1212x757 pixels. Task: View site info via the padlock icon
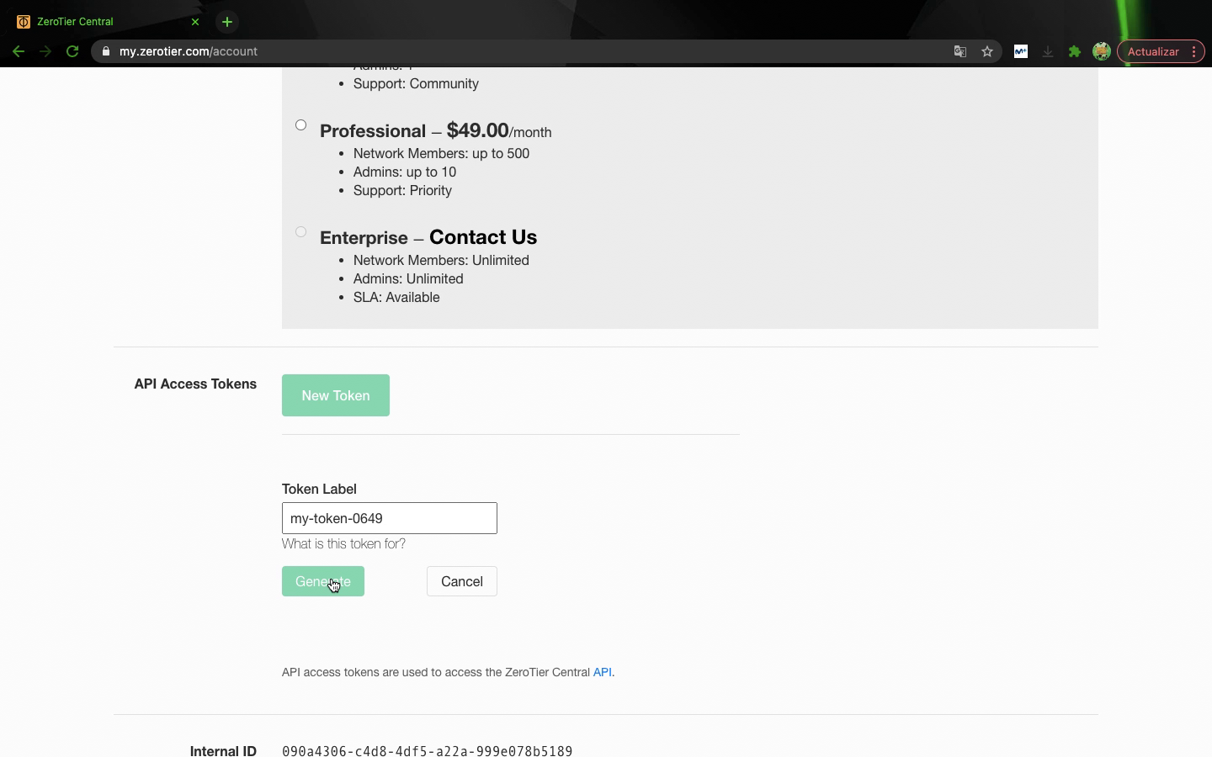pos(106,51)
